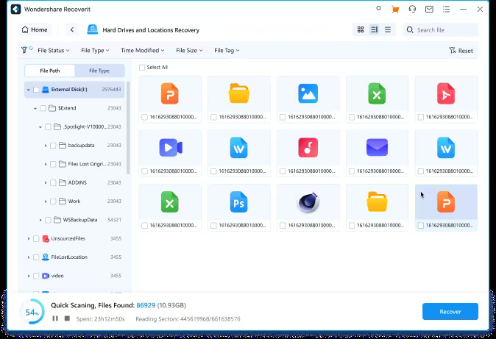Open the File Tag filter dropdown
The image size is (496, 339).
(x=227, y=50)
